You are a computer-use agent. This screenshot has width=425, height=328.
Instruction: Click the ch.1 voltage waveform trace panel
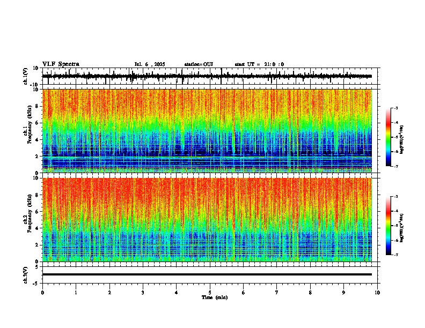pyautogui.click(x=211, y=76)
